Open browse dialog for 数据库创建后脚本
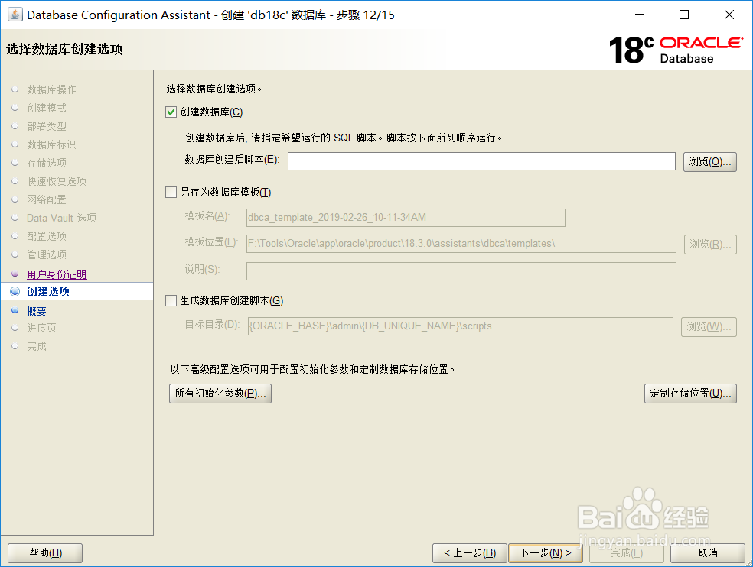 pyautogui.click(x=709, y=161)
